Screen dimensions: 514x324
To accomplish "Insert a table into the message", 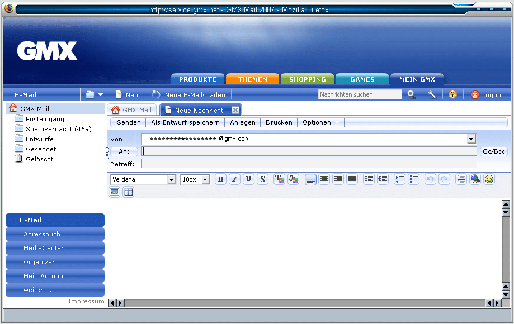I will [x=128, y=192].
